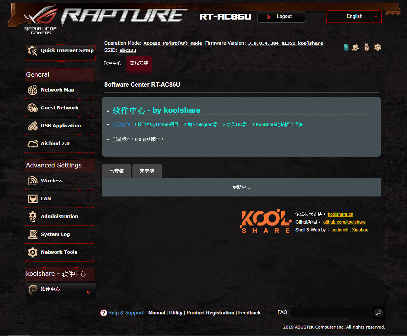Open 软件中心 sidebar menu item

[x=61, y=292]
